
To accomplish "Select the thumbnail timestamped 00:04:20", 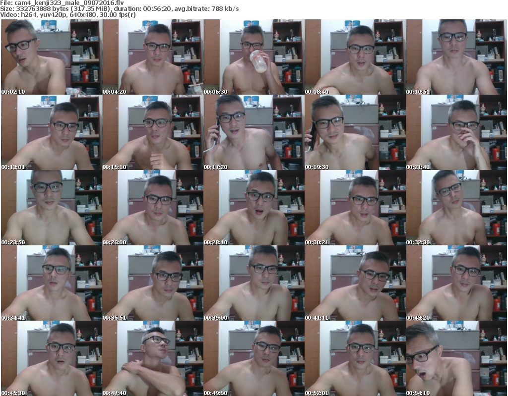I will coord(153,57).
